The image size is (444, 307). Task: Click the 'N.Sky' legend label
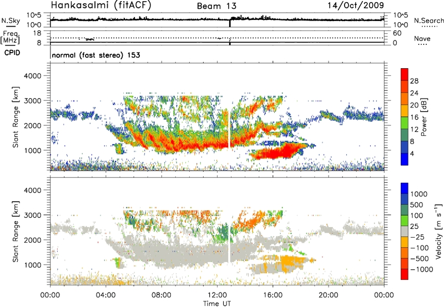point(11,21)
